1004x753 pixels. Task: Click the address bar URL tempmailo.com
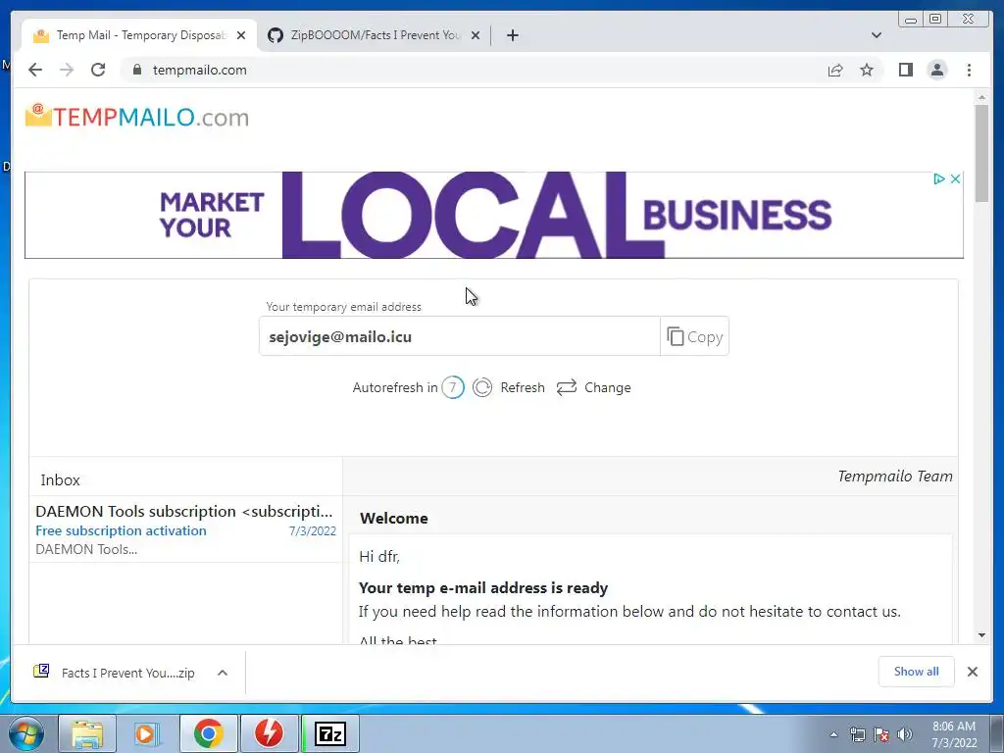[x=199, y=70]
